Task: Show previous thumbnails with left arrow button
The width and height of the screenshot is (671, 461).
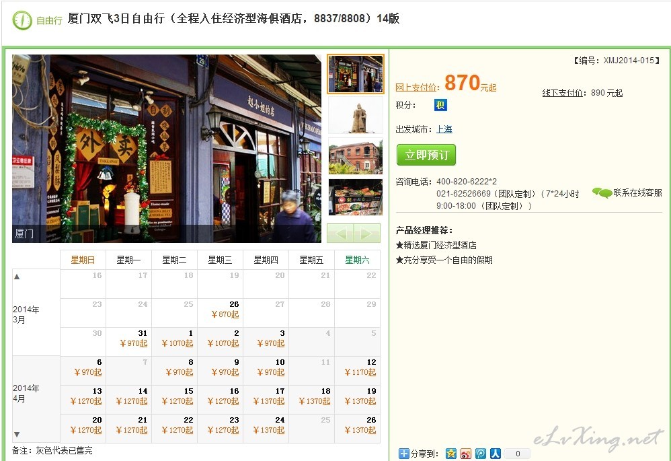Action: [x=340, y=234]
